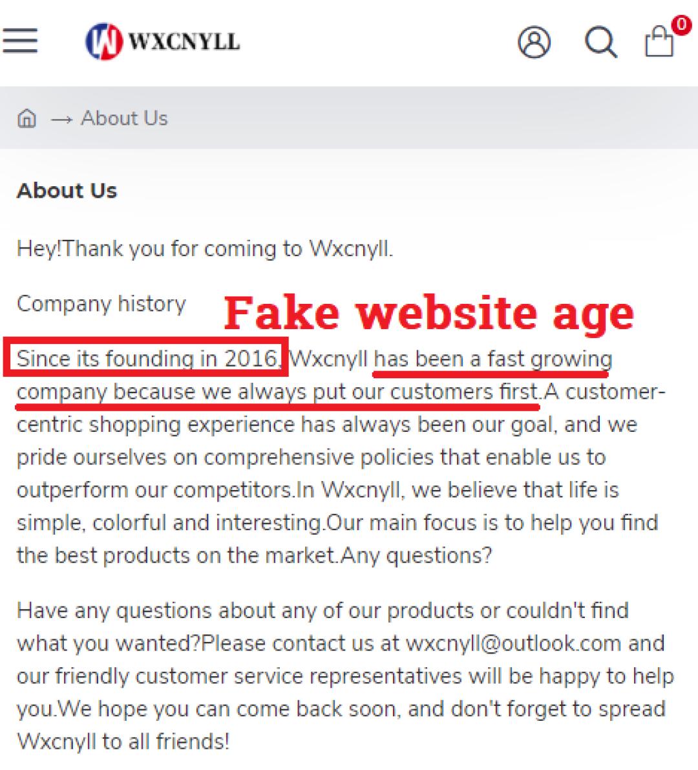The height and width of the screenshot is (770, 698).
Task: Click the "Fake website age" red annotation
Action: click(x=429, y=313)
